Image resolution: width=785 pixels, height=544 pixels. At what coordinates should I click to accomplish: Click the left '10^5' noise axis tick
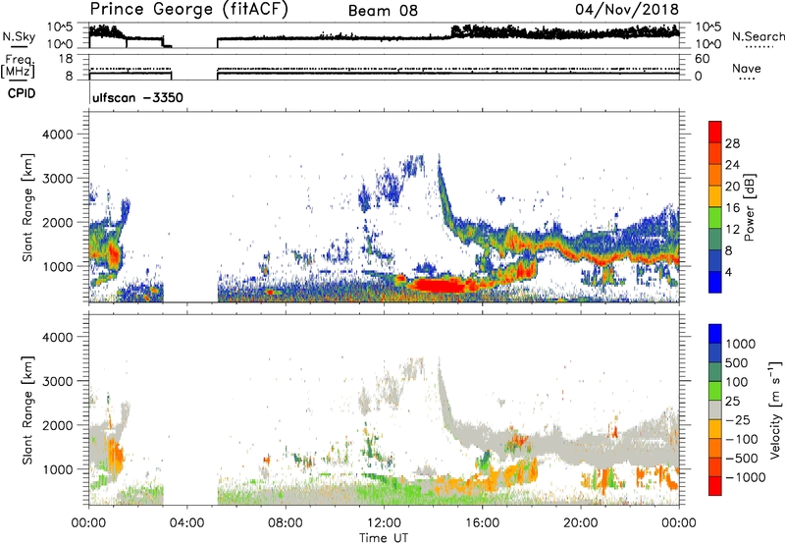coord(60,27)
